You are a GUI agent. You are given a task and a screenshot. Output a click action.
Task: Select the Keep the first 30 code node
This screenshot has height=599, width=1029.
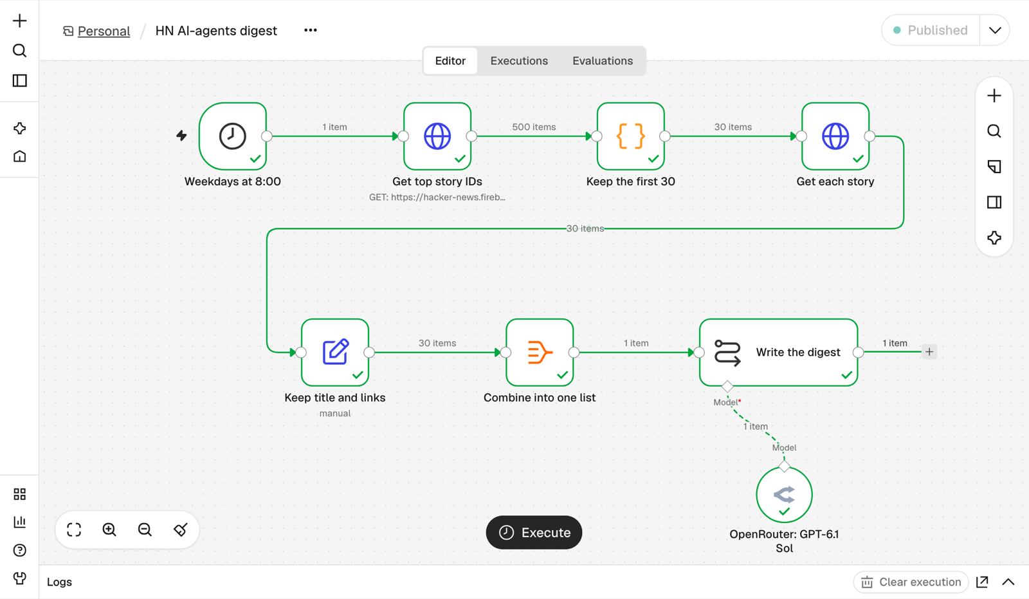(x=631, y=136)
